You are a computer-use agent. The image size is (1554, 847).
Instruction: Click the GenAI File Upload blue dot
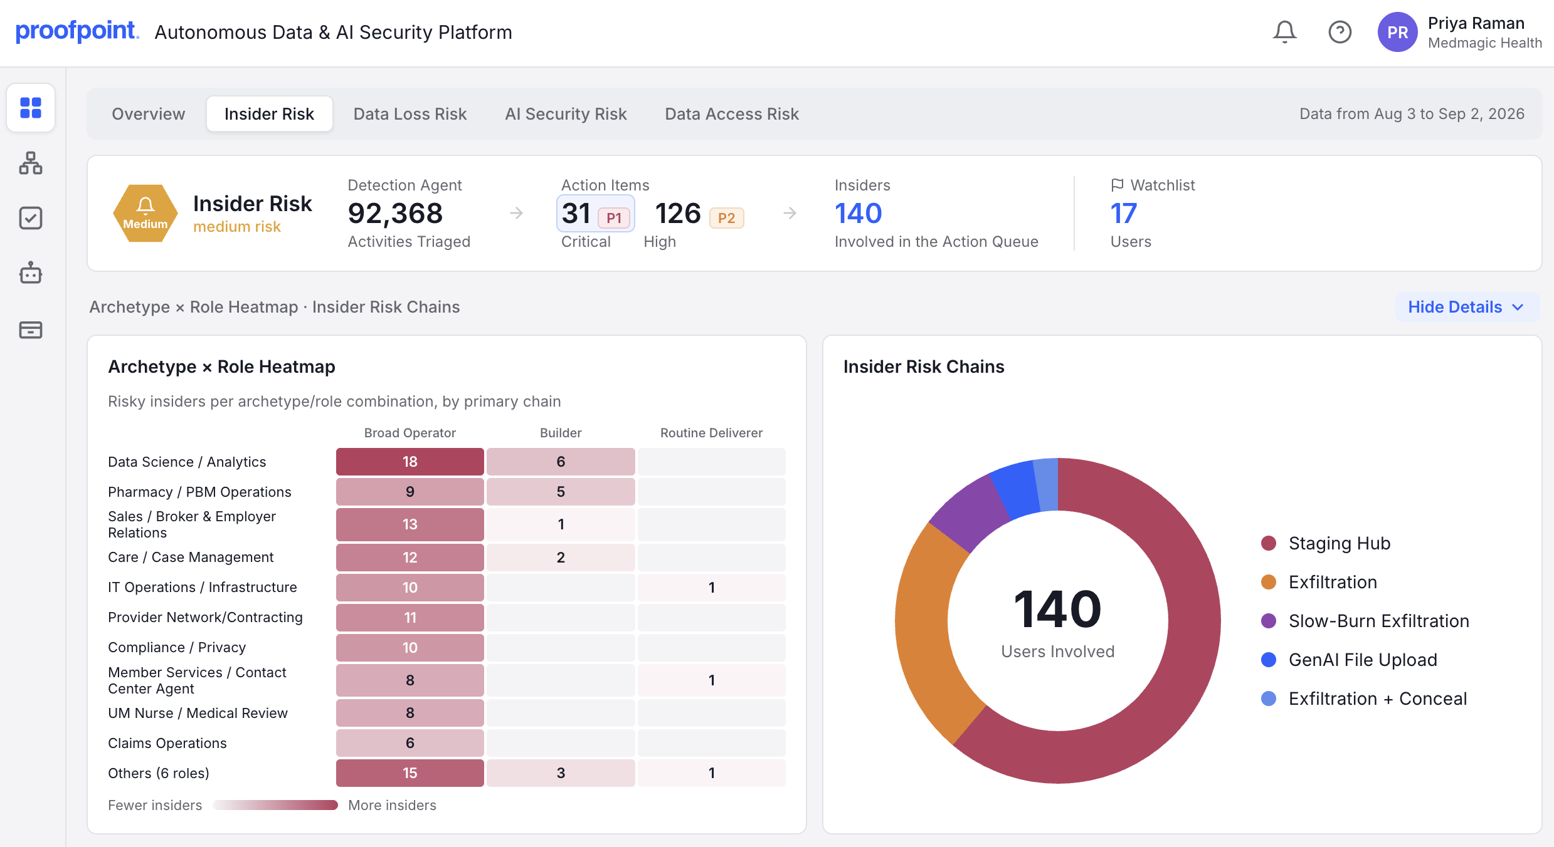(1269, 660)
